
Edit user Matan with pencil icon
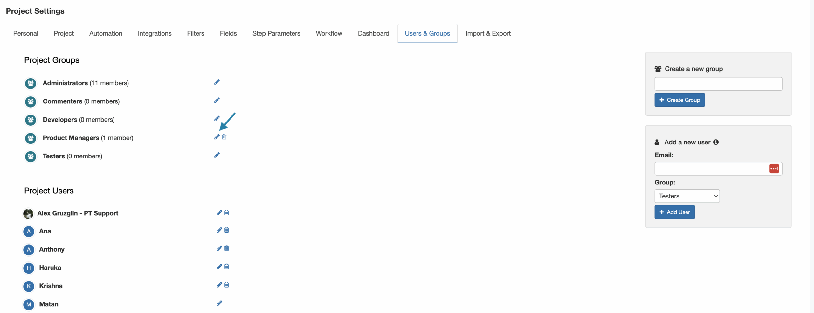point(219,303)
